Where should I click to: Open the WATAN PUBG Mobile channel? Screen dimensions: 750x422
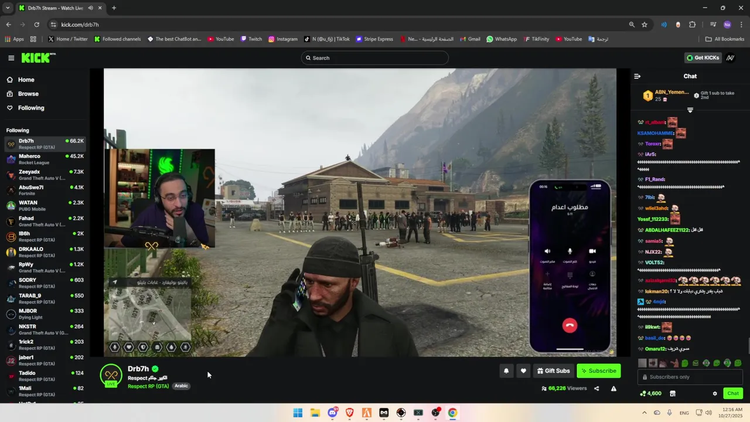(x=45, y=206)
